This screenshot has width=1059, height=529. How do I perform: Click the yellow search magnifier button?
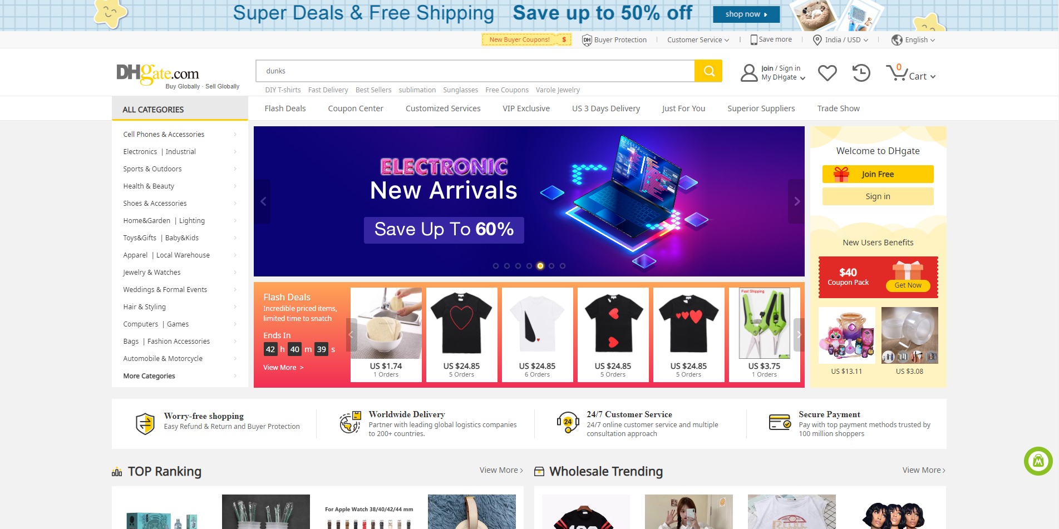pyautogui.click(x=708, y=71)
